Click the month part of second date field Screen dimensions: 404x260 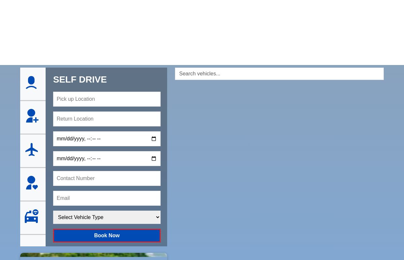pos(61,159)
